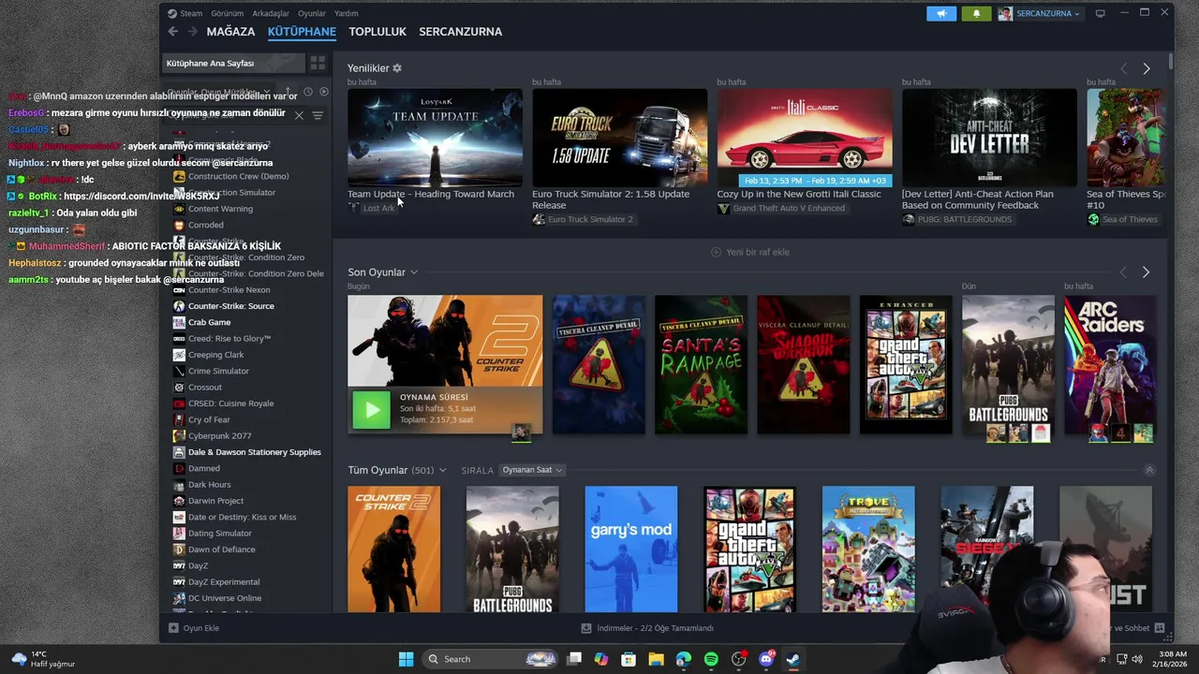Click Kütüphane Ana Sayfası button

(x=234, y=63)
